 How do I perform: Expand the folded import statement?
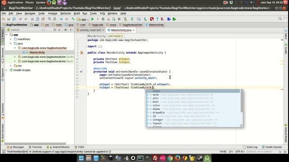(100, 46)
